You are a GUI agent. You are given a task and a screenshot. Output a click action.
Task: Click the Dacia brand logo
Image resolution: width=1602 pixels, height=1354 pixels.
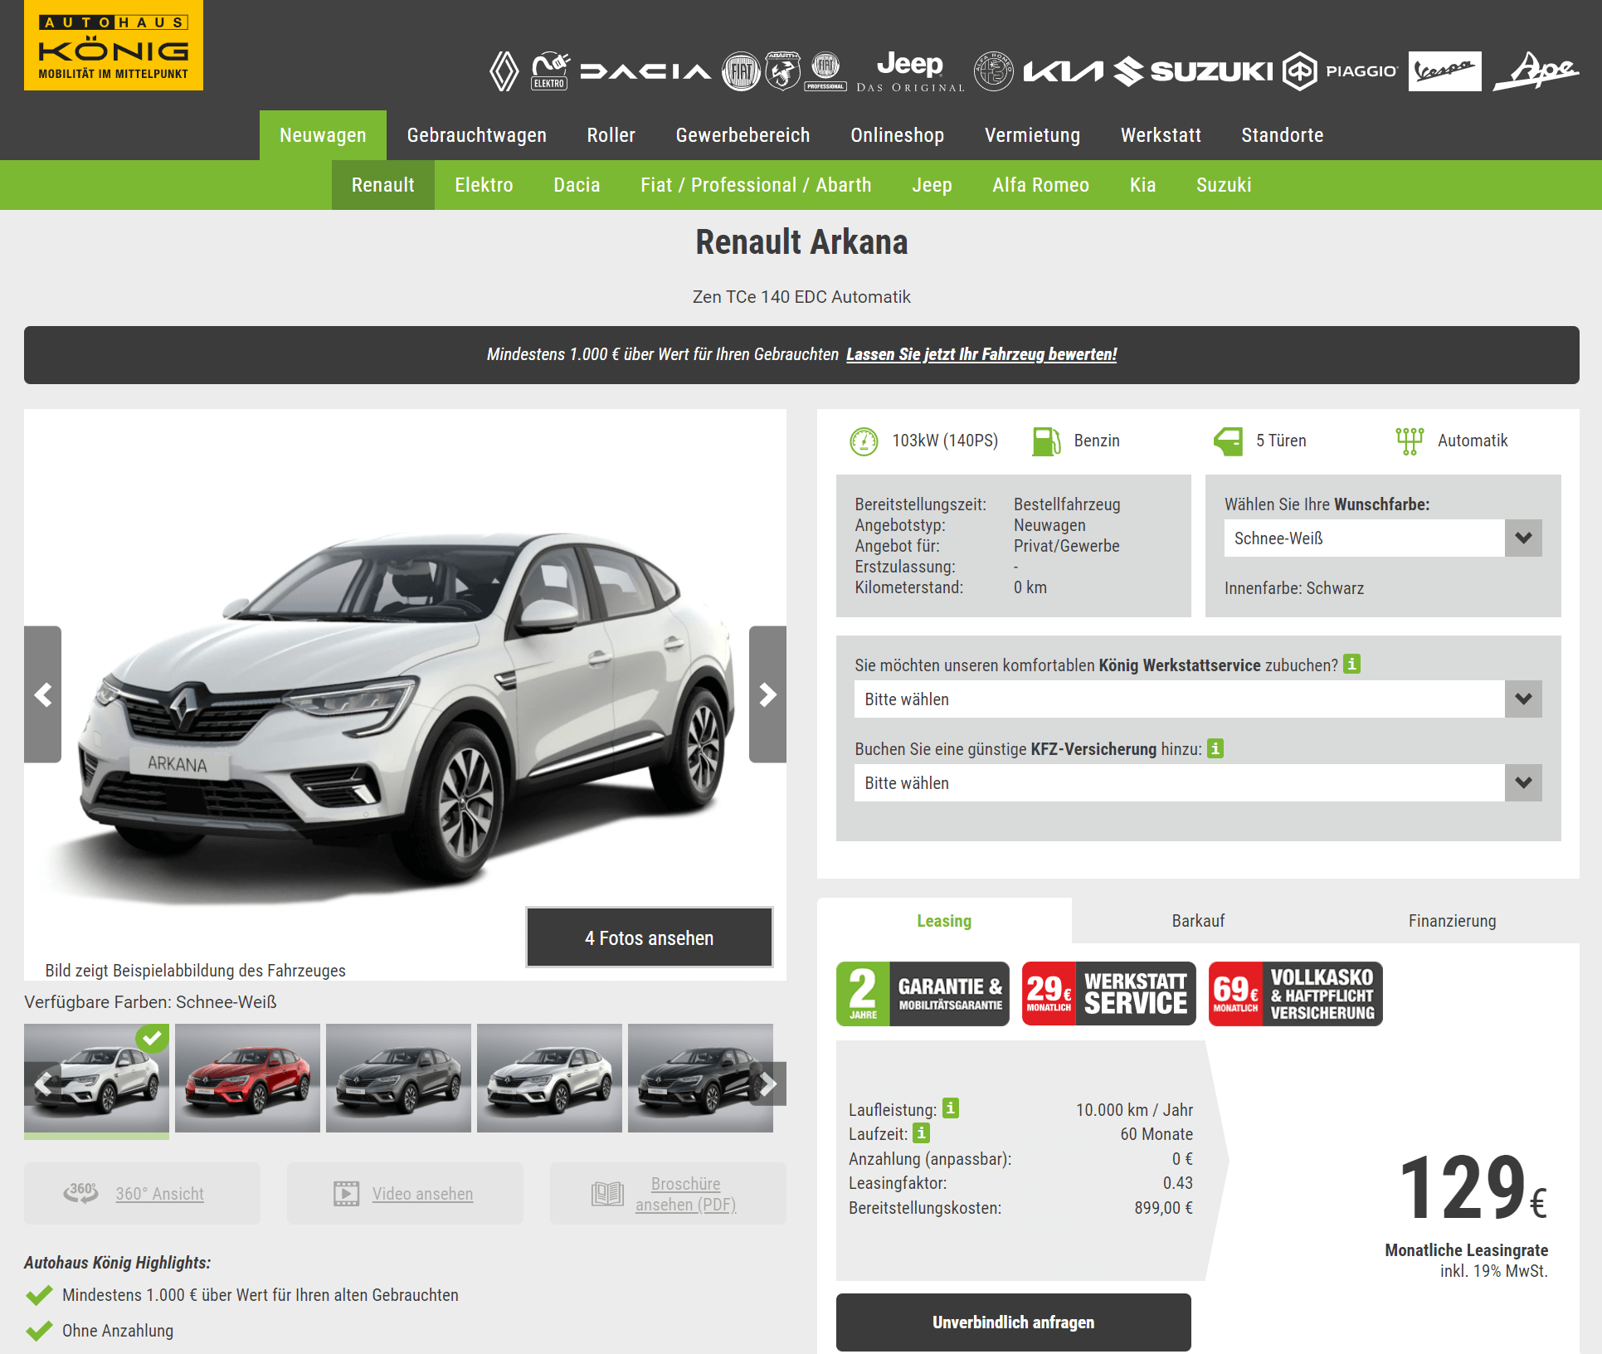coord(645,72)
